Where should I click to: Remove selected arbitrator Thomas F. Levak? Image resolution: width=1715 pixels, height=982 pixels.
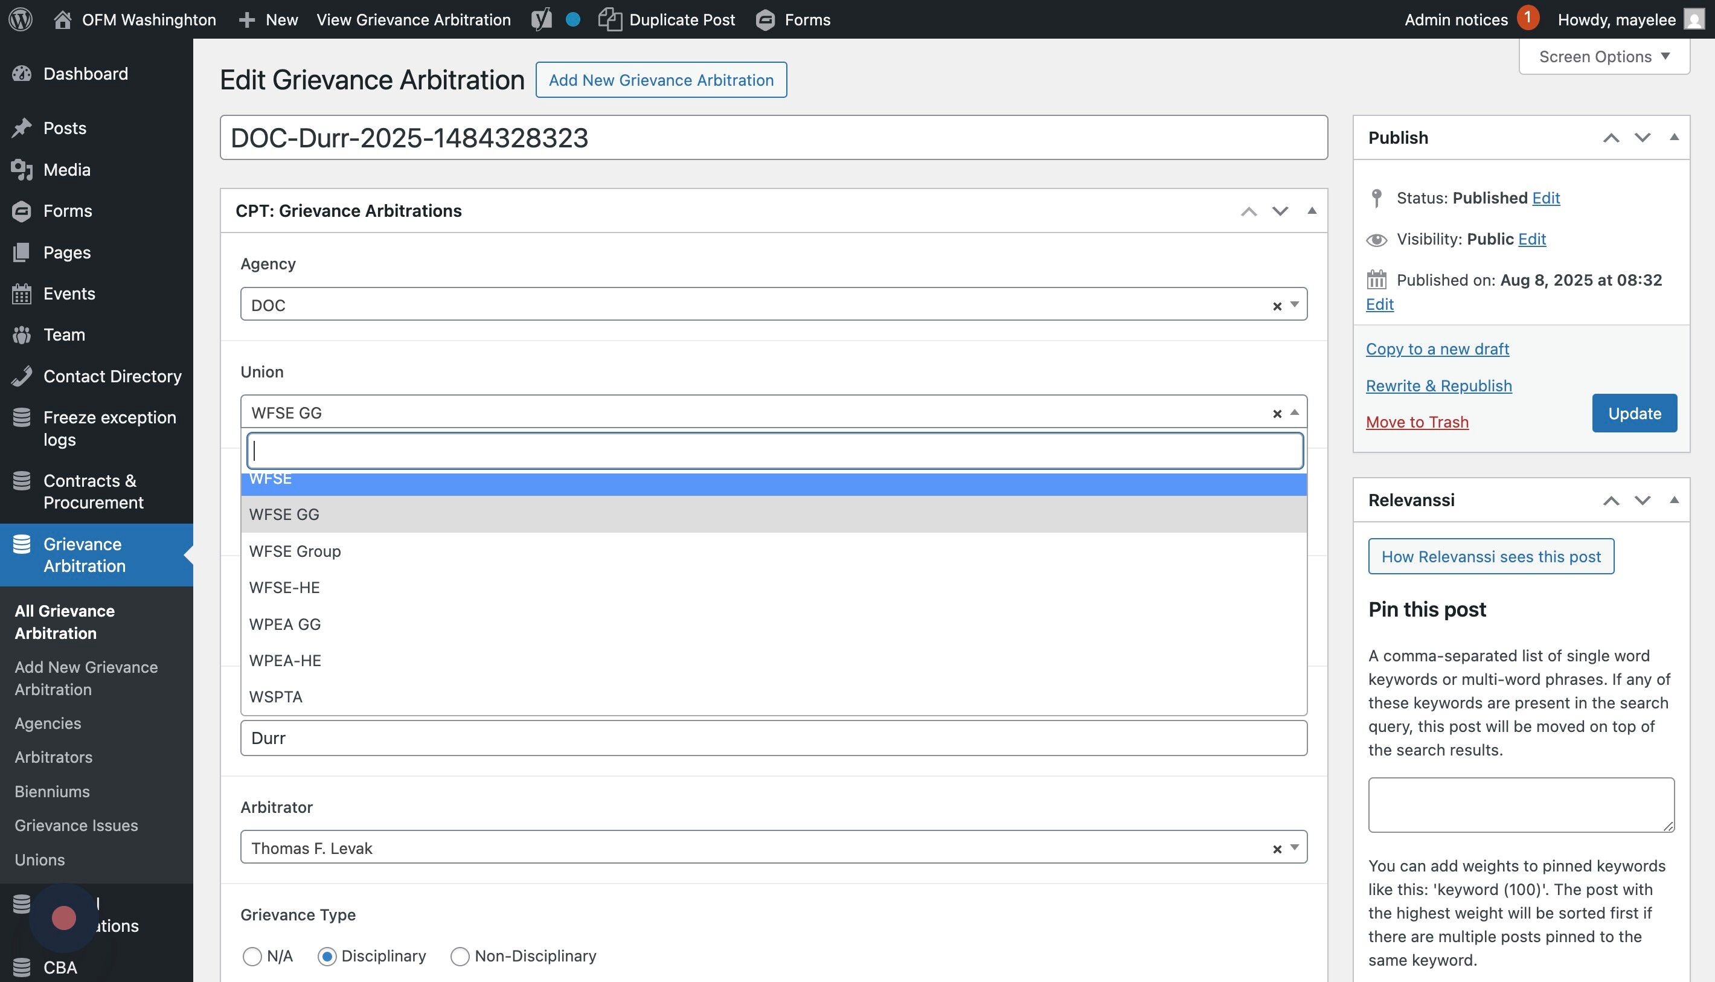point(1277,849)
